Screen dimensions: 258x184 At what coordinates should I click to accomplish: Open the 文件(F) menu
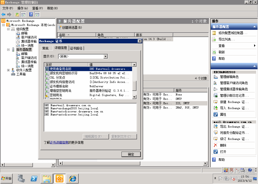[x=8, y=8]
